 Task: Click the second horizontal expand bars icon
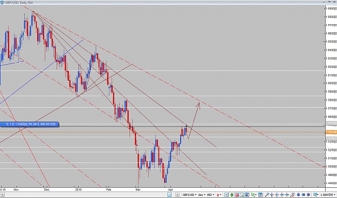pyautogui.click(x=277, y=195)
